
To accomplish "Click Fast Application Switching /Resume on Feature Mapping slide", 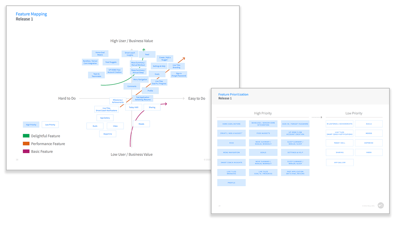I will tap(143, 98).
